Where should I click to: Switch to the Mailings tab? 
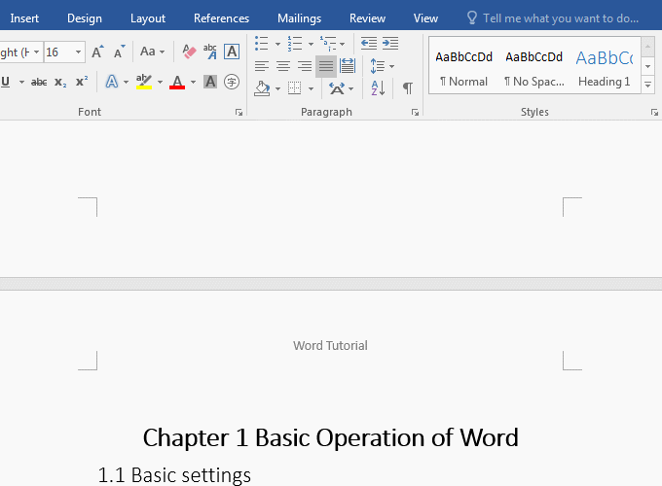[299, 18]
